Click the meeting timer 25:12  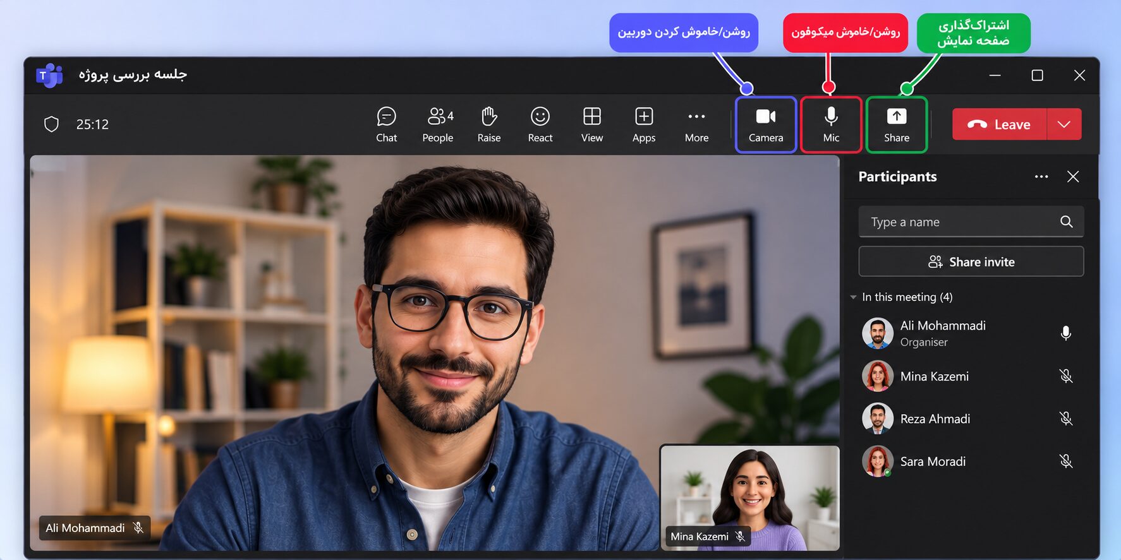point(92,124)
